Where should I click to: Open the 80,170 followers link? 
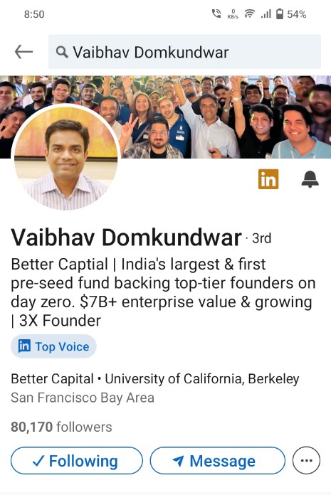(62, 427)
